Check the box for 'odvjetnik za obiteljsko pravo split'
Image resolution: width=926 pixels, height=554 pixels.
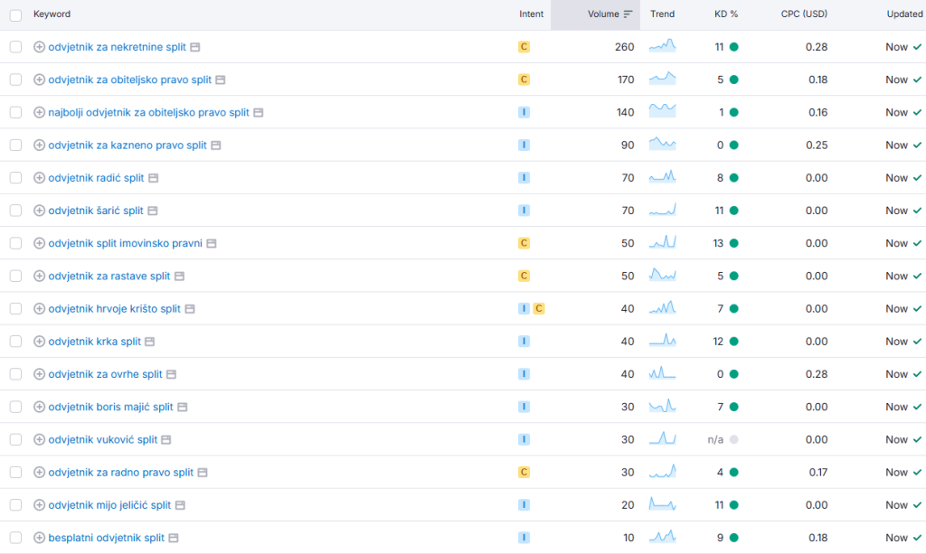tap(15, 80)
